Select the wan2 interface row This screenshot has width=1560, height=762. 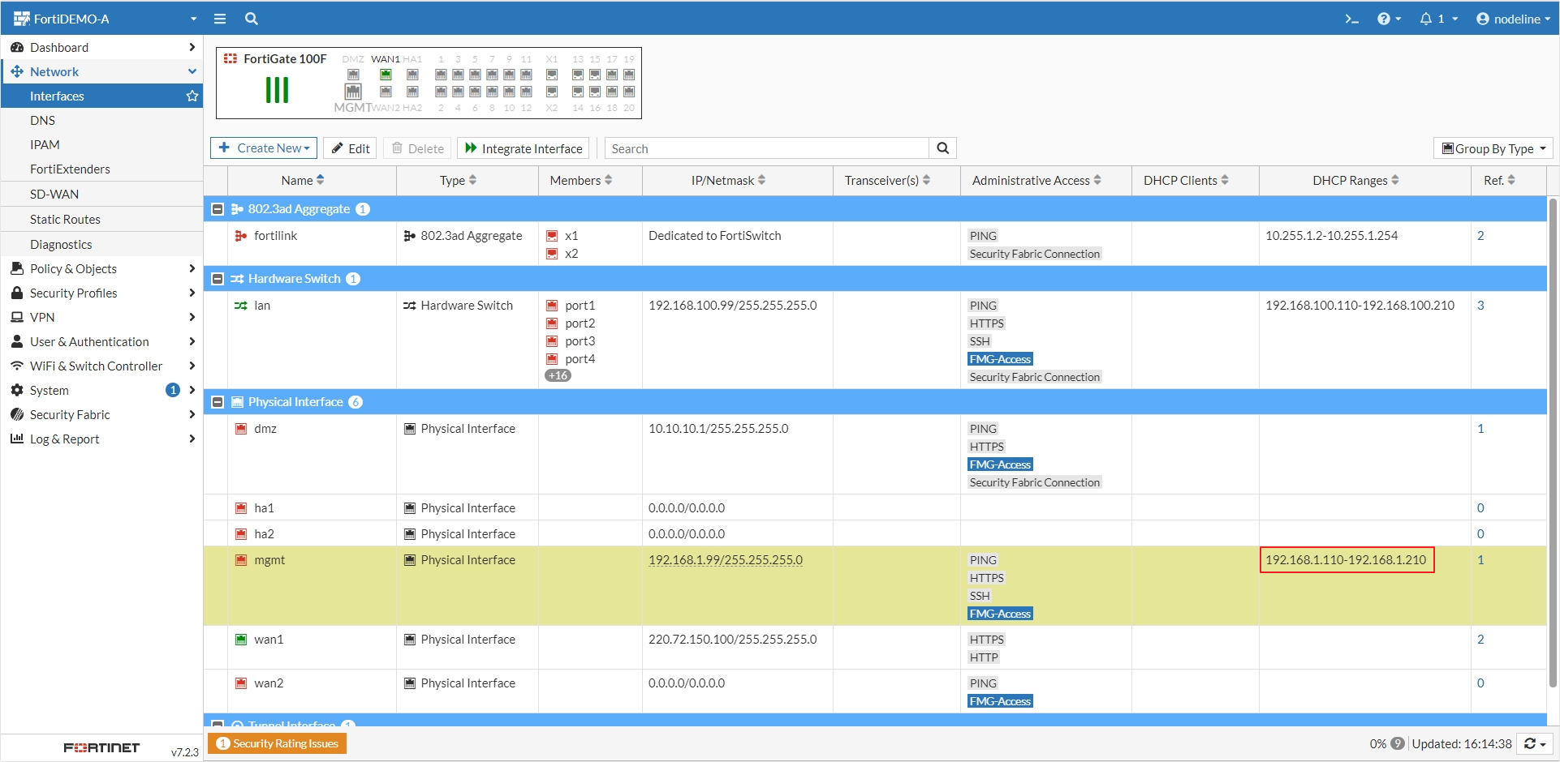click(875, 691)
